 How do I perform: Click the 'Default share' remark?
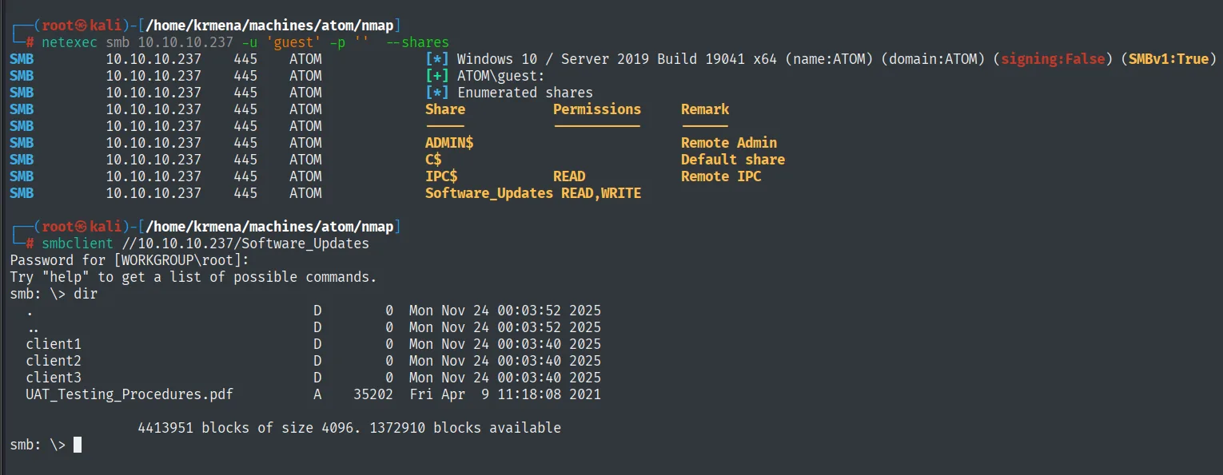(x=733, y=160)
